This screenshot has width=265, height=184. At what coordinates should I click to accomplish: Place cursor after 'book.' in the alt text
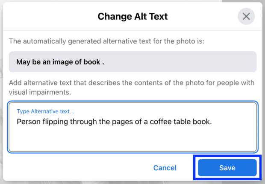[x=212, y=122]
